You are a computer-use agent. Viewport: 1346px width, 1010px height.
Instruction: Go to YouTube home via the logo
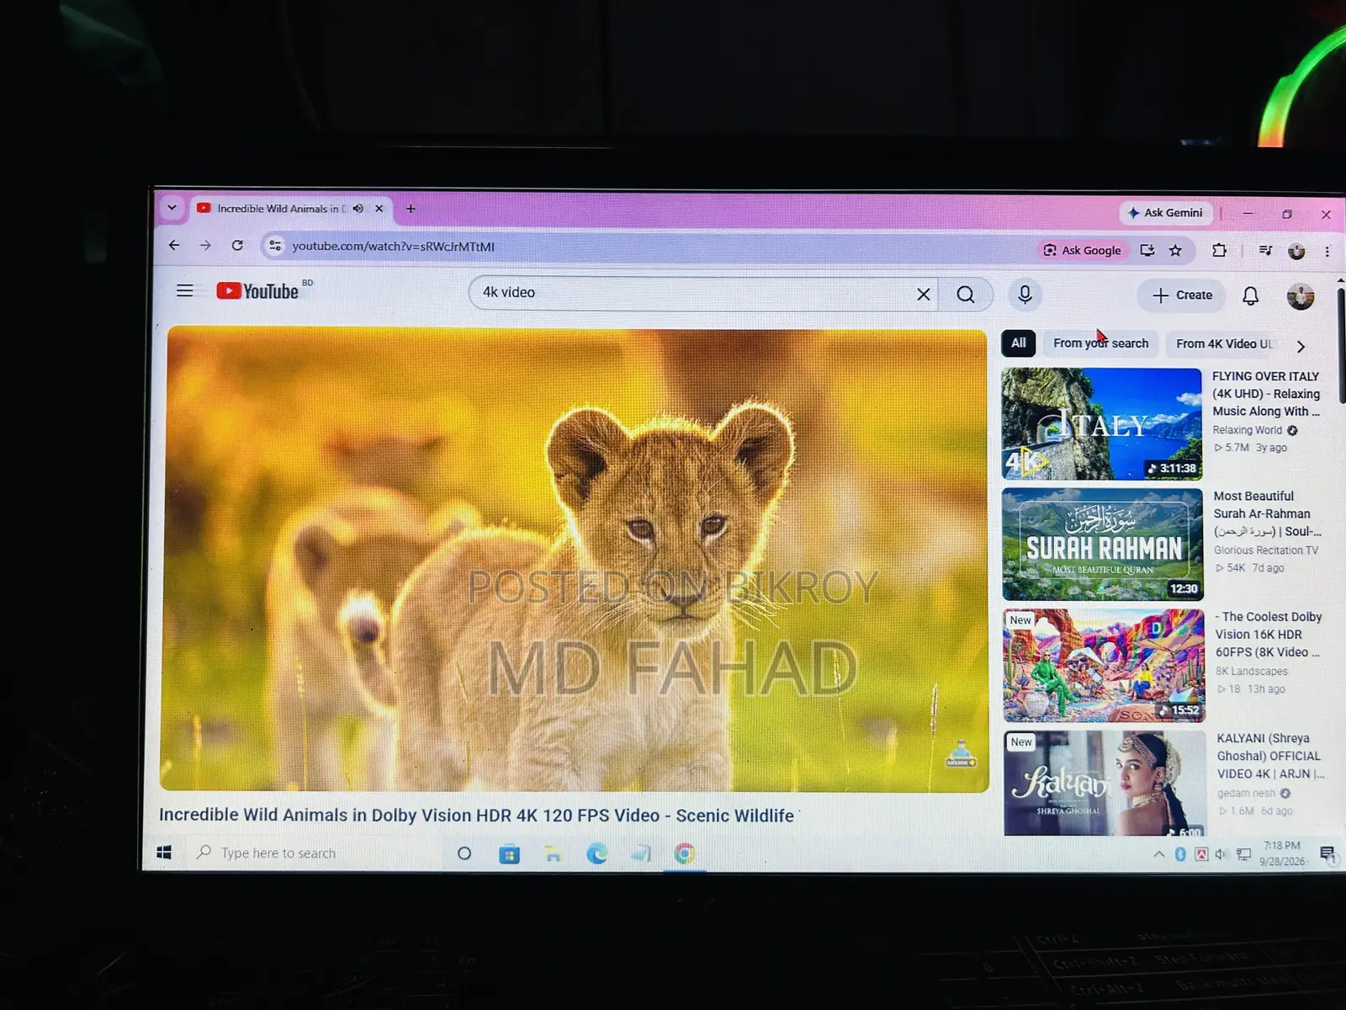point(258,291)
